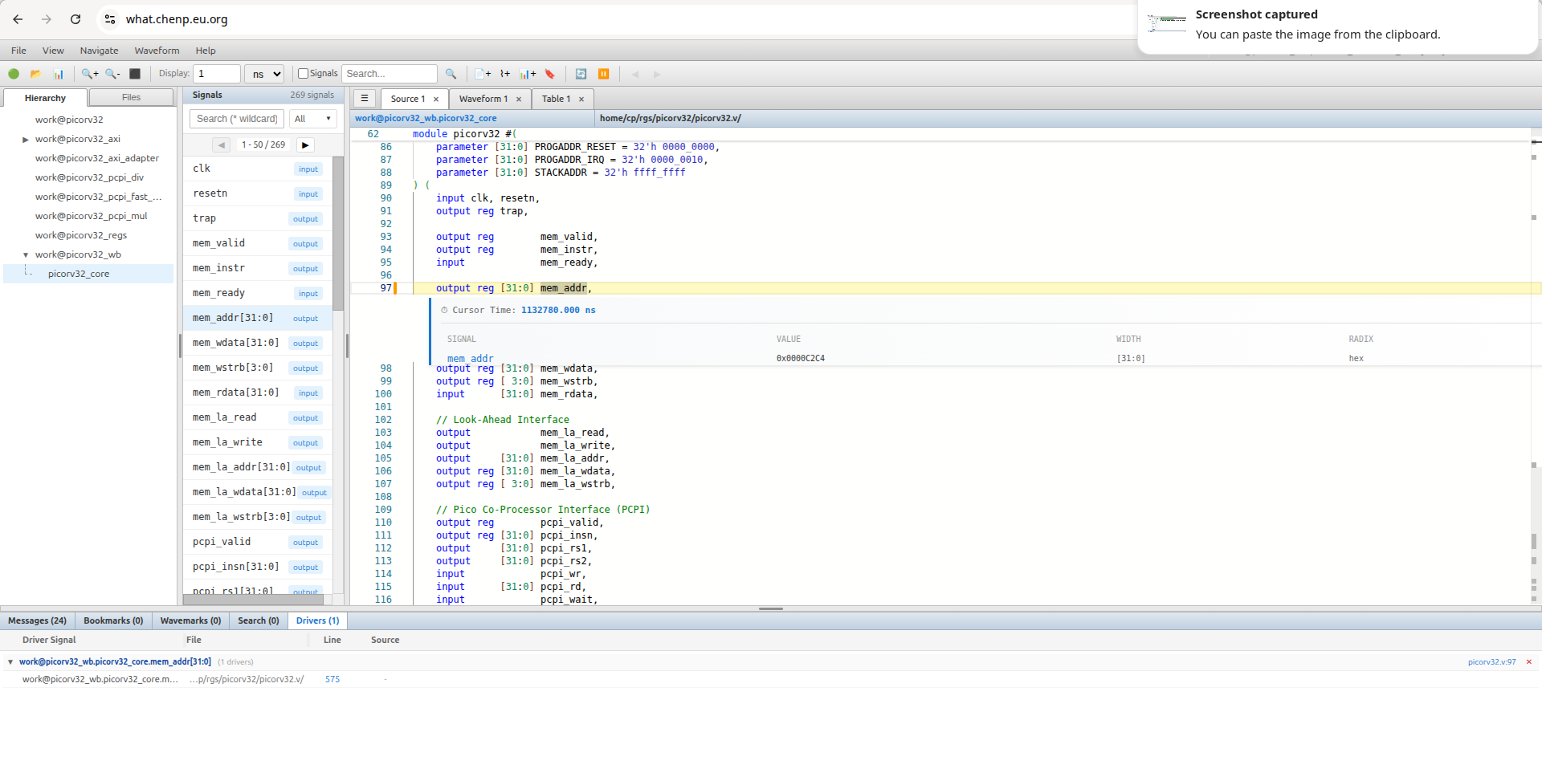This screenshot has height=777, width=1542.
Task: Click the red bookmark icon in toolbar
Action: 550,74
